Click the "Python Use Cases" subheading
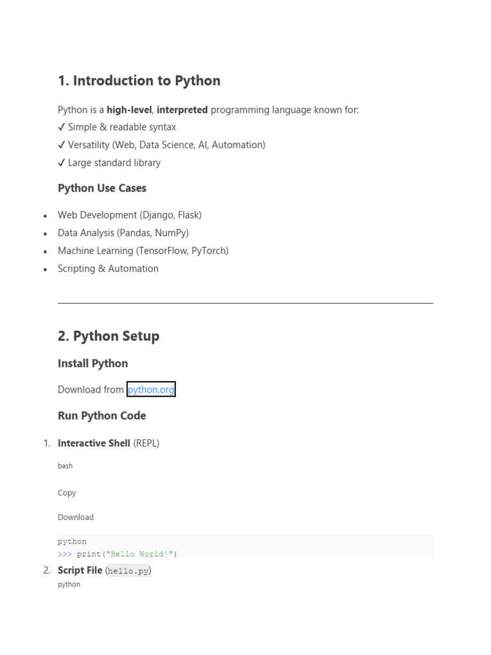This screenshot has height=655, width=491. coord(102,188)
